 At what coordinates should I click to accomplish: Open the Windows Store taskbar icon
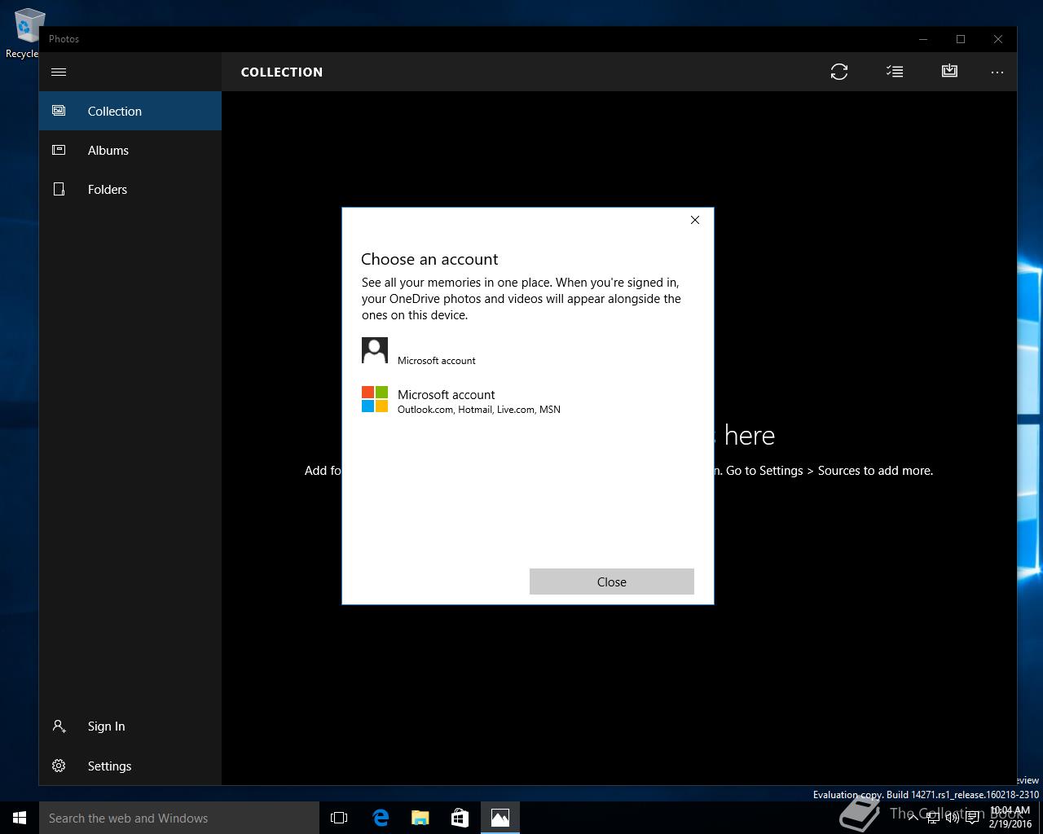pyautogui.click(x=460, y=818)
